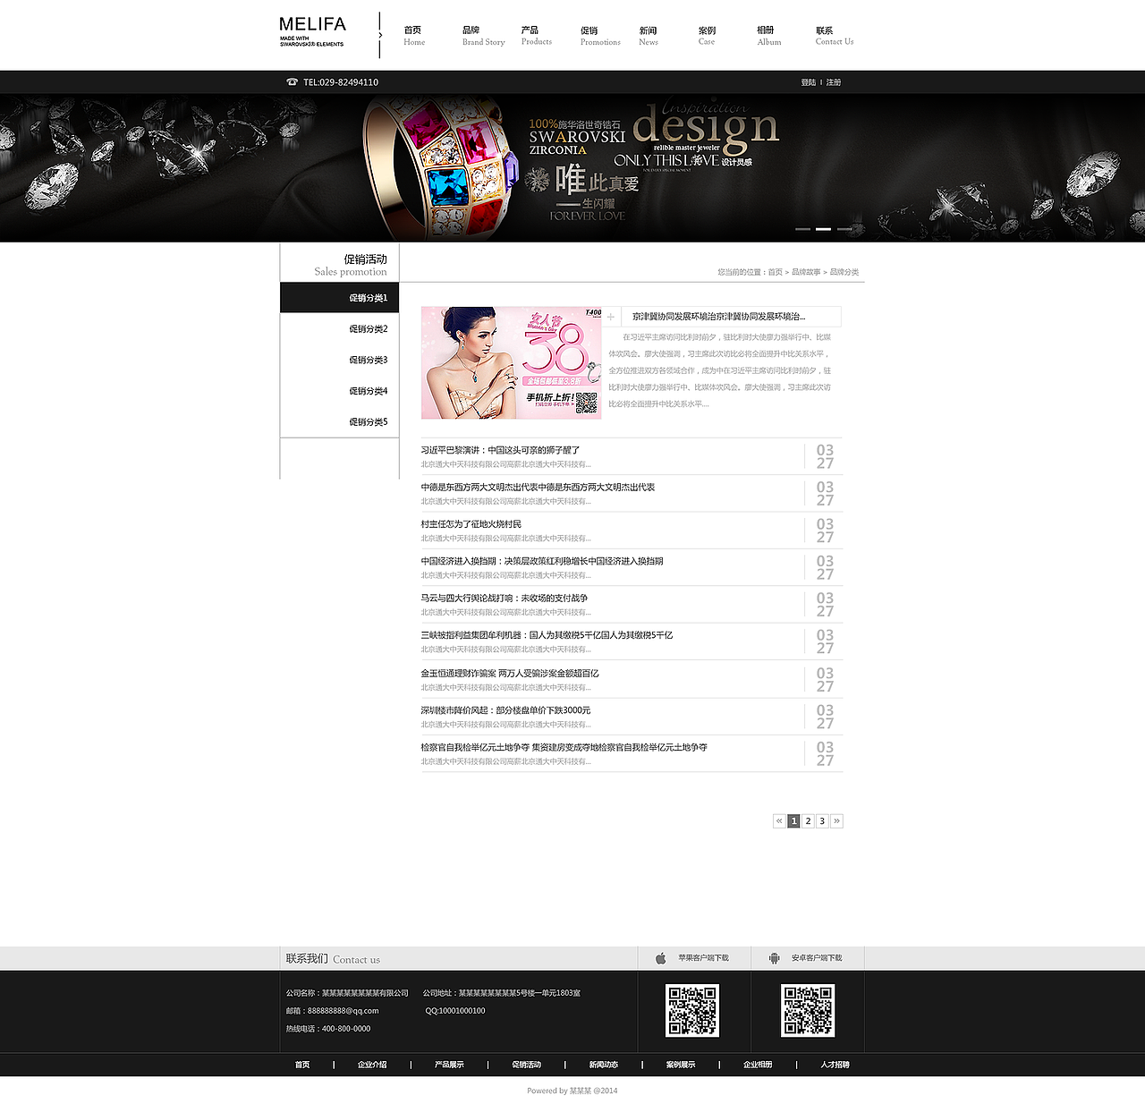Click 安卓客户端下载 download link
The width and height of the screenshot is (1145, 1104).
pos(817,958)
